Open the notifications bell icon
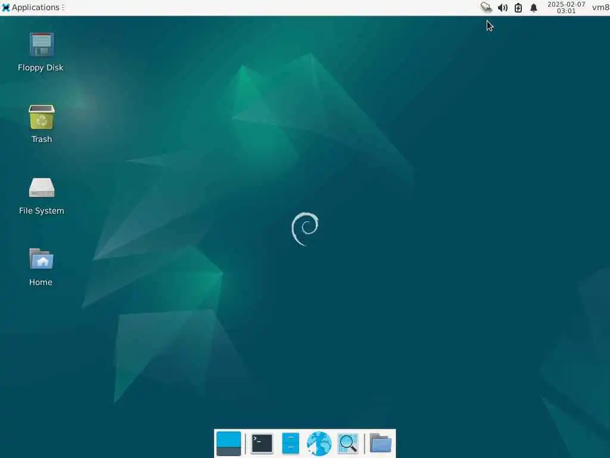 [534, 8]
